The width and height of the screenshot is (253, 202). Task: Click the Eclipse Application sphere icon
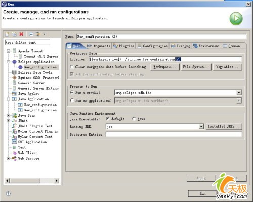[x=15, y=62]
